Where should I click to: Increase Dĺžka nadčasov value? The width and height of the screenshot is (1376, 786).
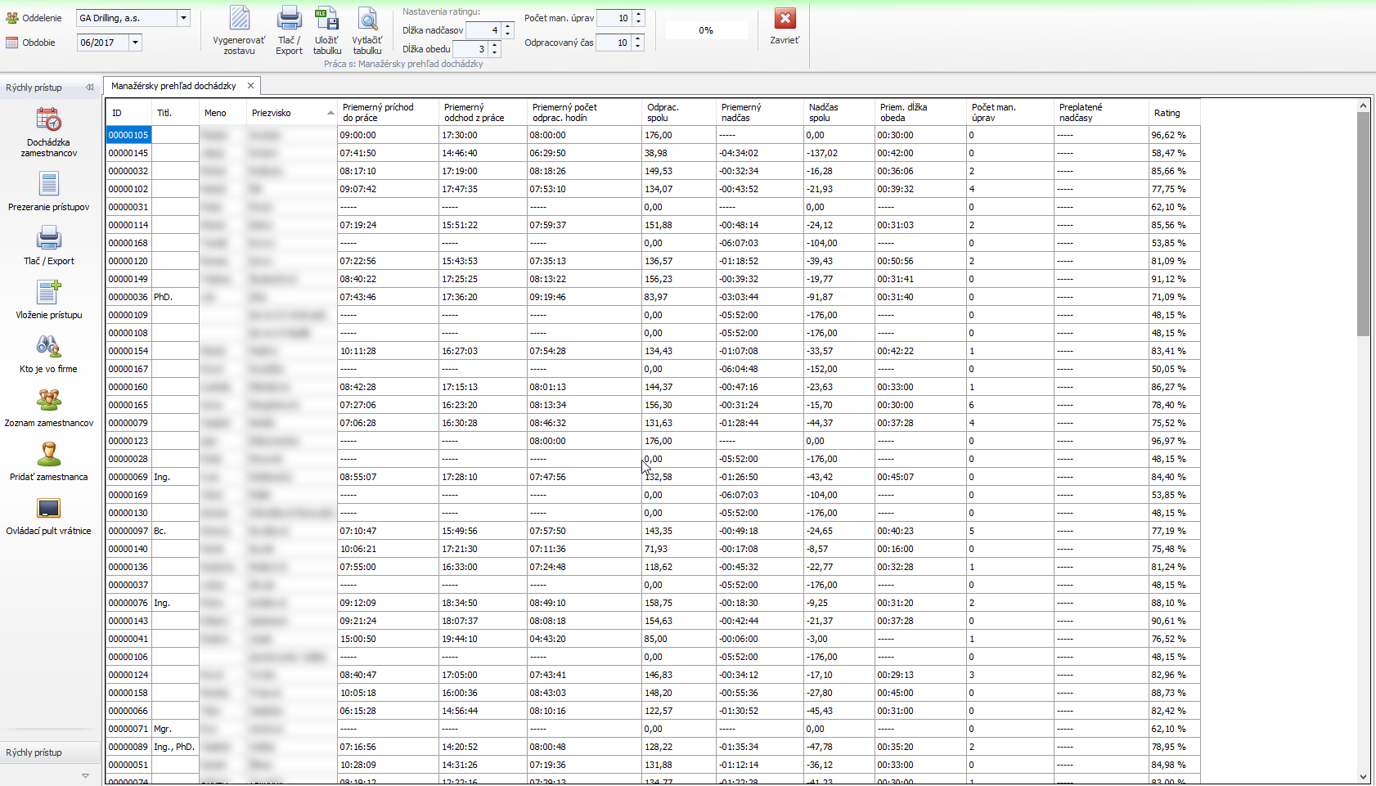[x=507, y=26]
